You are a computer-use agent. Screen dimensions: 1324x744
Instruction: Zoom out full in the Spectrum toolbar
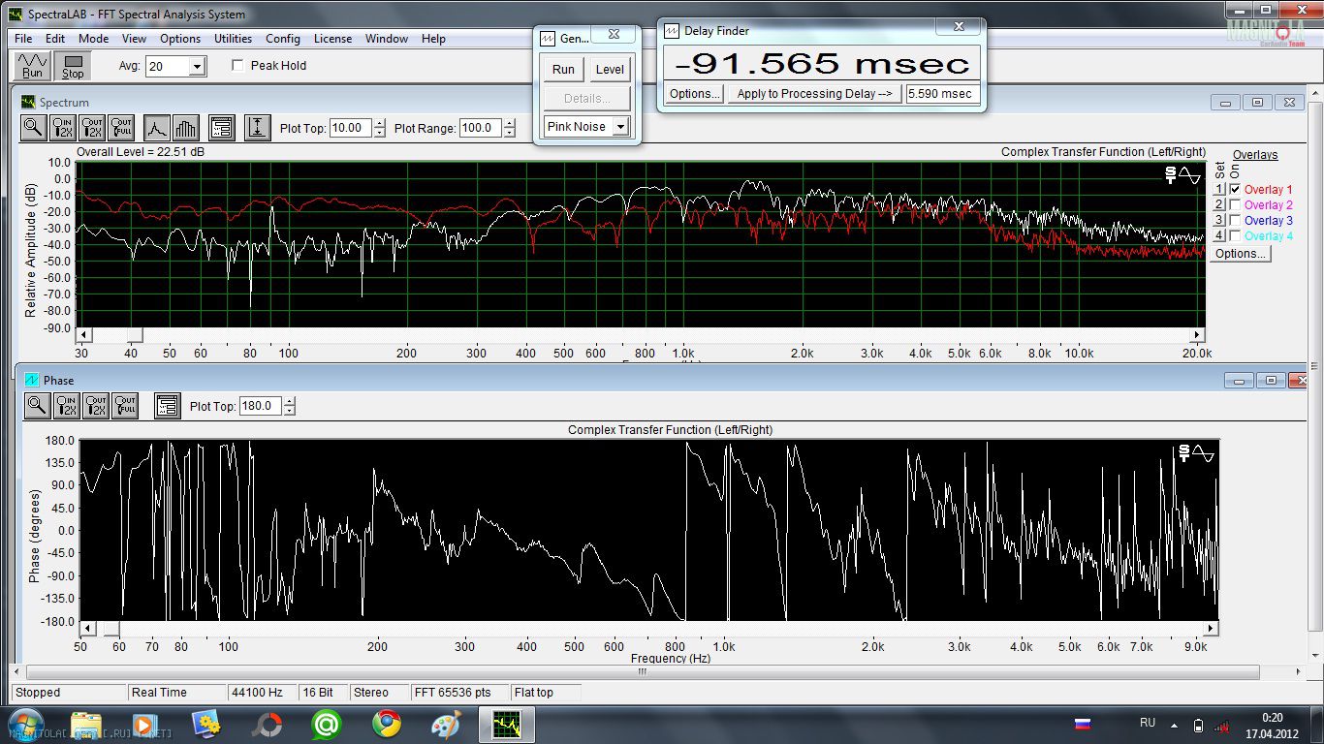121,128
